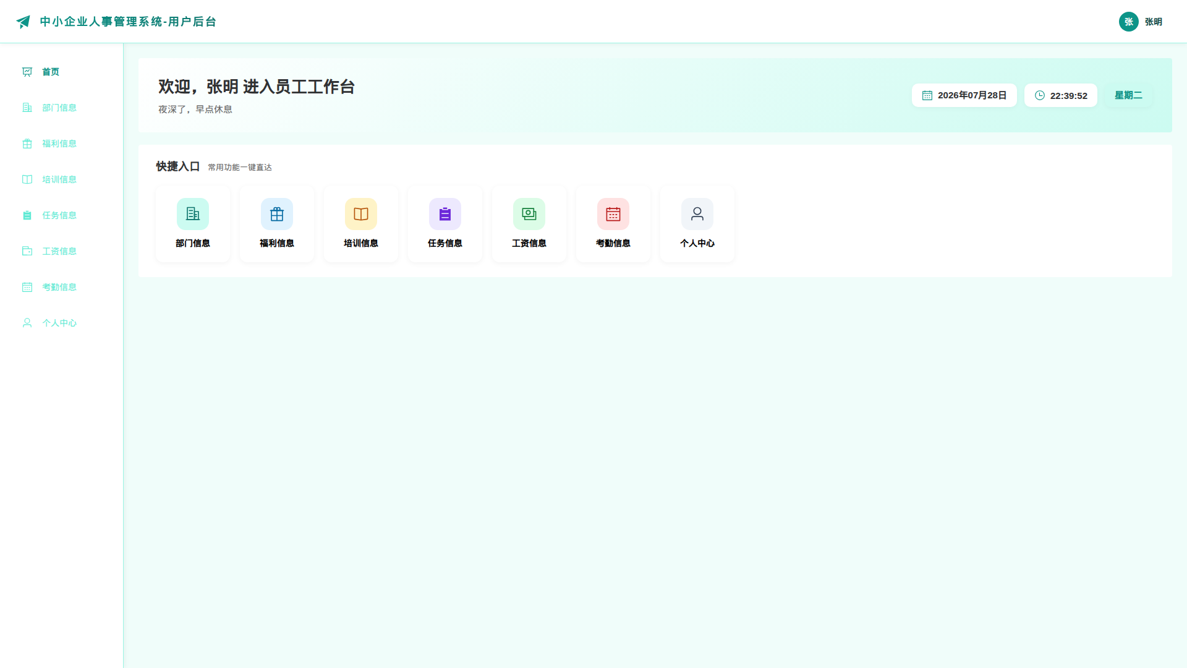Screen dimensions: 1187x668
Task: Click the 培训信息 label on its shortcut card
Action: (361, 243)
